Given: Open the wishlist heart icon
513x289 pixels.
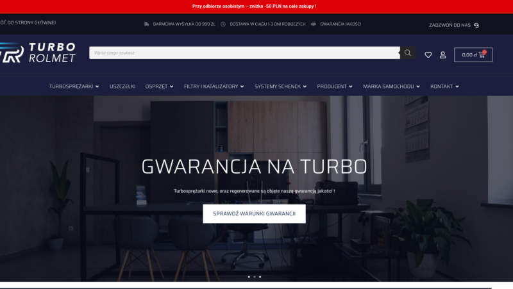Looking at the screenshot, I should tap(428, 55).
